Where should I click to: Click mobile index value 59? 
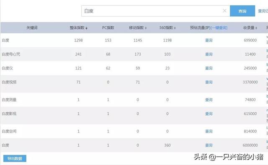click(x=138, y=68)
